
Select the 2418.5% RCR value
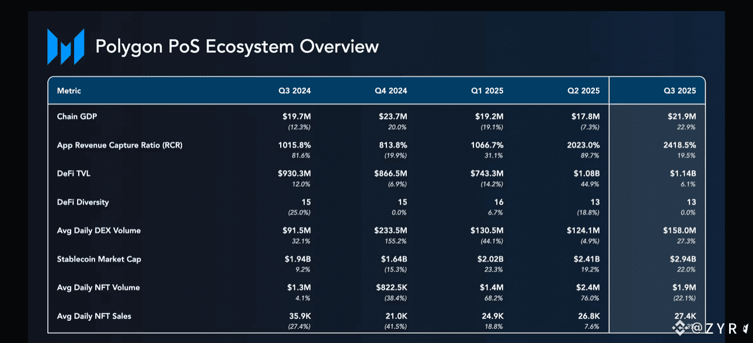[679, 145]
